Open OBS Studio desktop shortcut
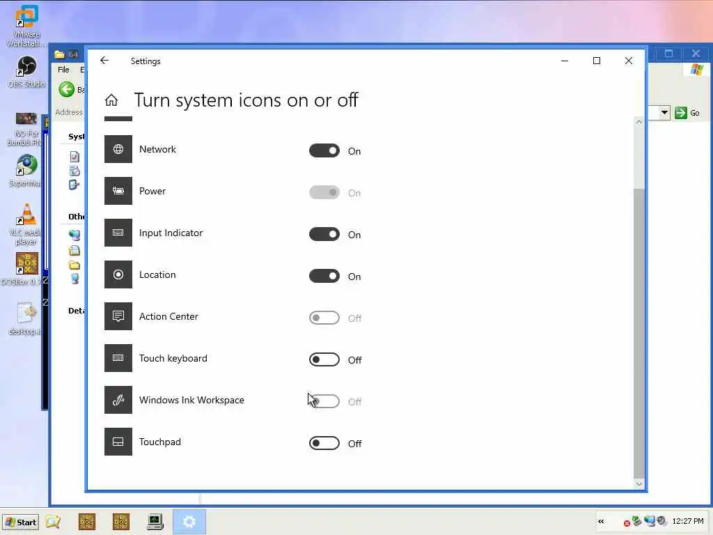713x535 pixels. (26, 72)
